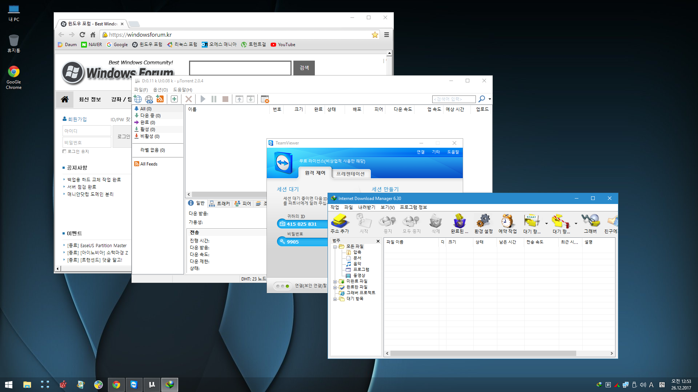Open Windows Start button on taskbar
698x392 pixels.
[9, 385]
